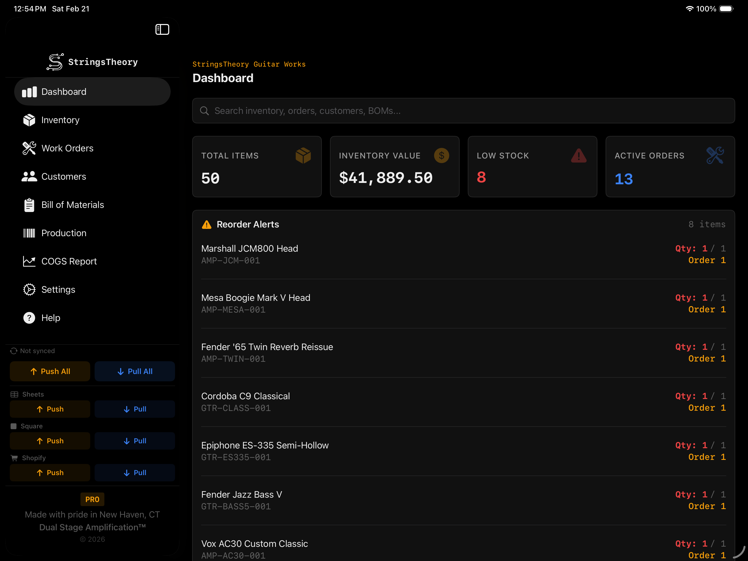Click the Not synced refresh icon
748x561 pixels.
click(14, 351)
